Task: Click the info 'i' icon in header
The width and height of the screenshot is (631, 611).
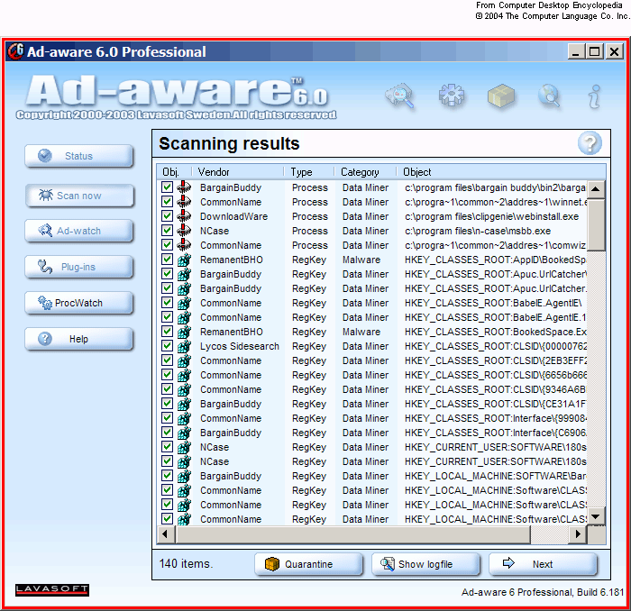Action: 595,96
